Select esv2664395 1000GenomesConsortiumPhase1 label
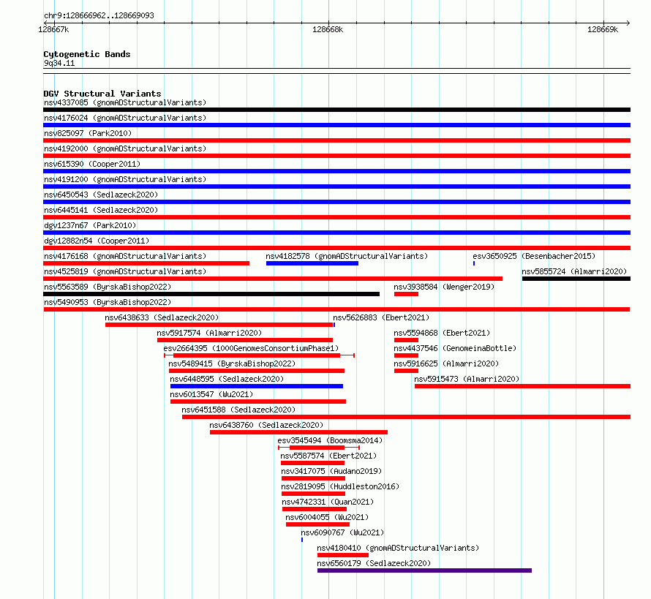The height and width of the screenshot is (599, 651). [251, 348]
